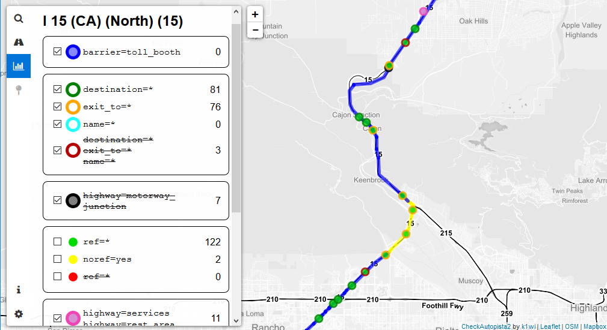Click junction marker at 215 split
The width and height of the screenshot is (607, 330).
click(413, 210)
